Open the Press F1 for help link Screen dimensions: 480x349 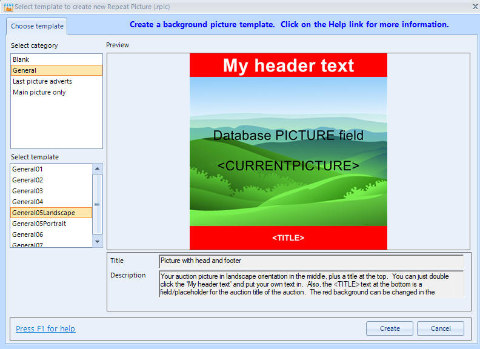(45, 328)
